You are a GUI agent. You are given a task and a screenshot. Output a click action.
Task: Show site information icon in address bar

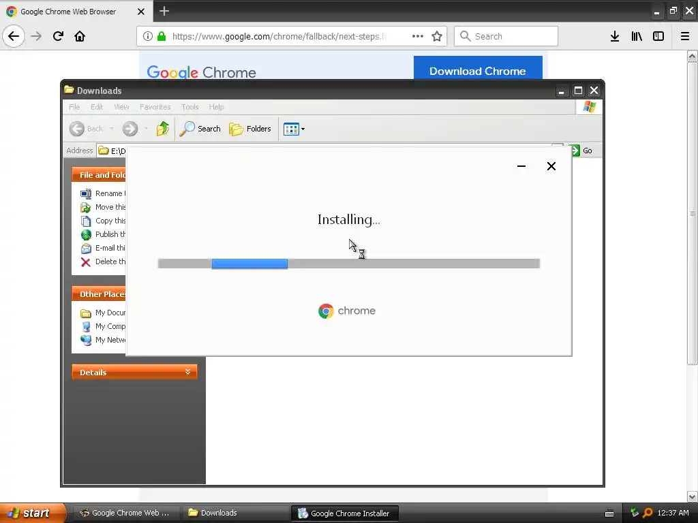(x=148, y=36)
